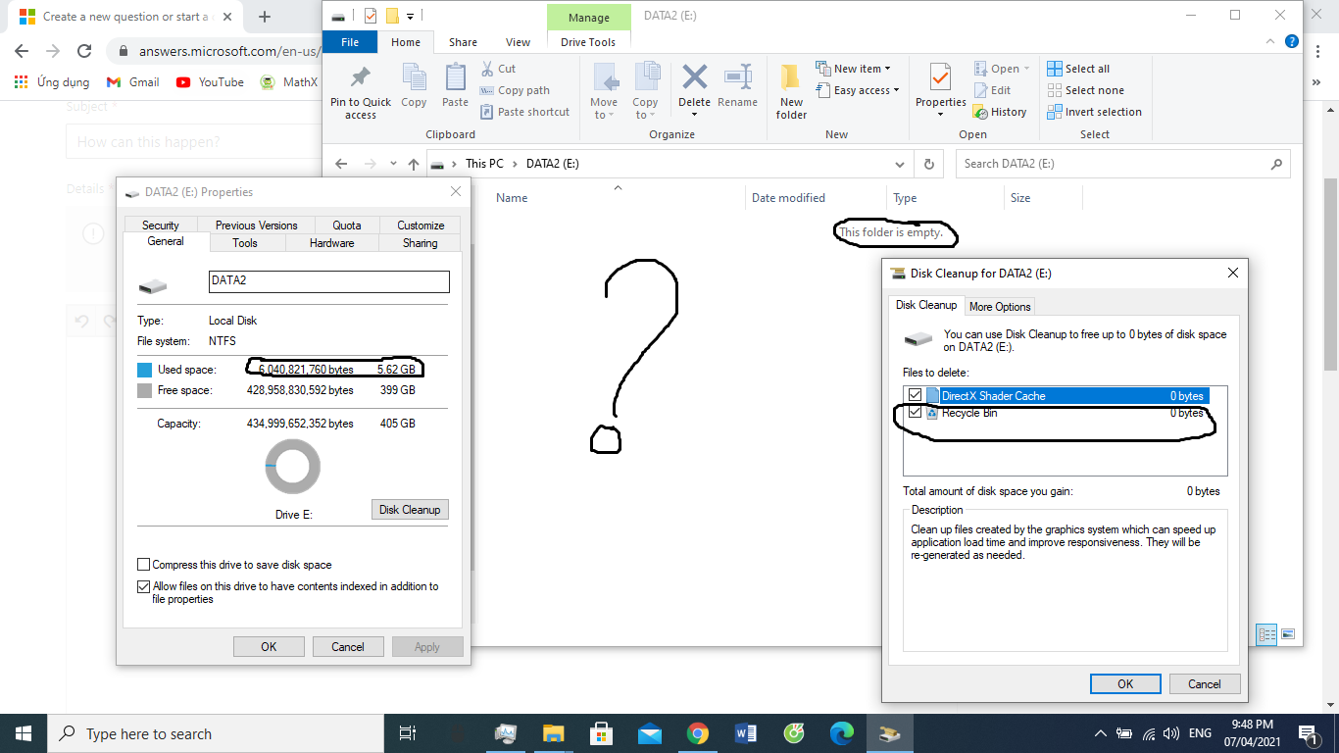Click Edit in Open group
1339x753 pixels.
(992, 90)
